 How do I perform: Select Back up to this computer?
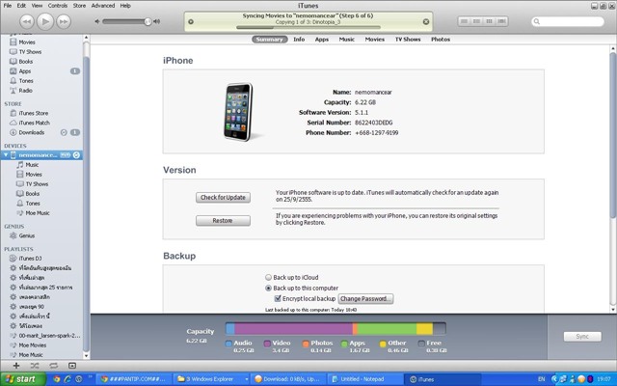point(268,288)
